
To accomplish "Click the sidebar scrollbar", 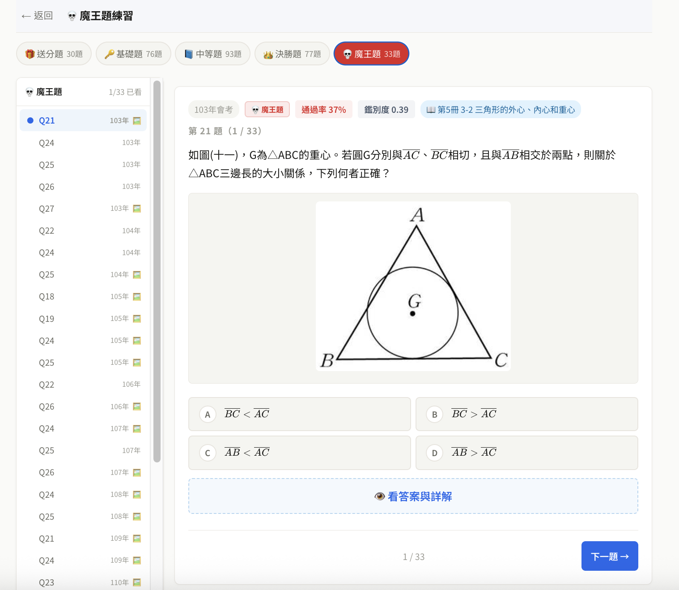I will click(x=157, y=269).
